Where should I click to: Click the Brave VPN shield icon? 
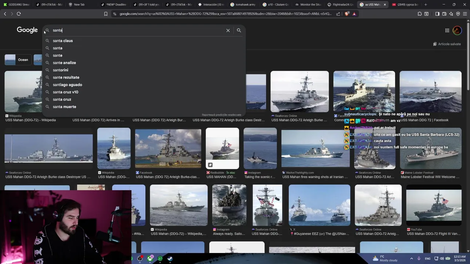coord(458,14)
